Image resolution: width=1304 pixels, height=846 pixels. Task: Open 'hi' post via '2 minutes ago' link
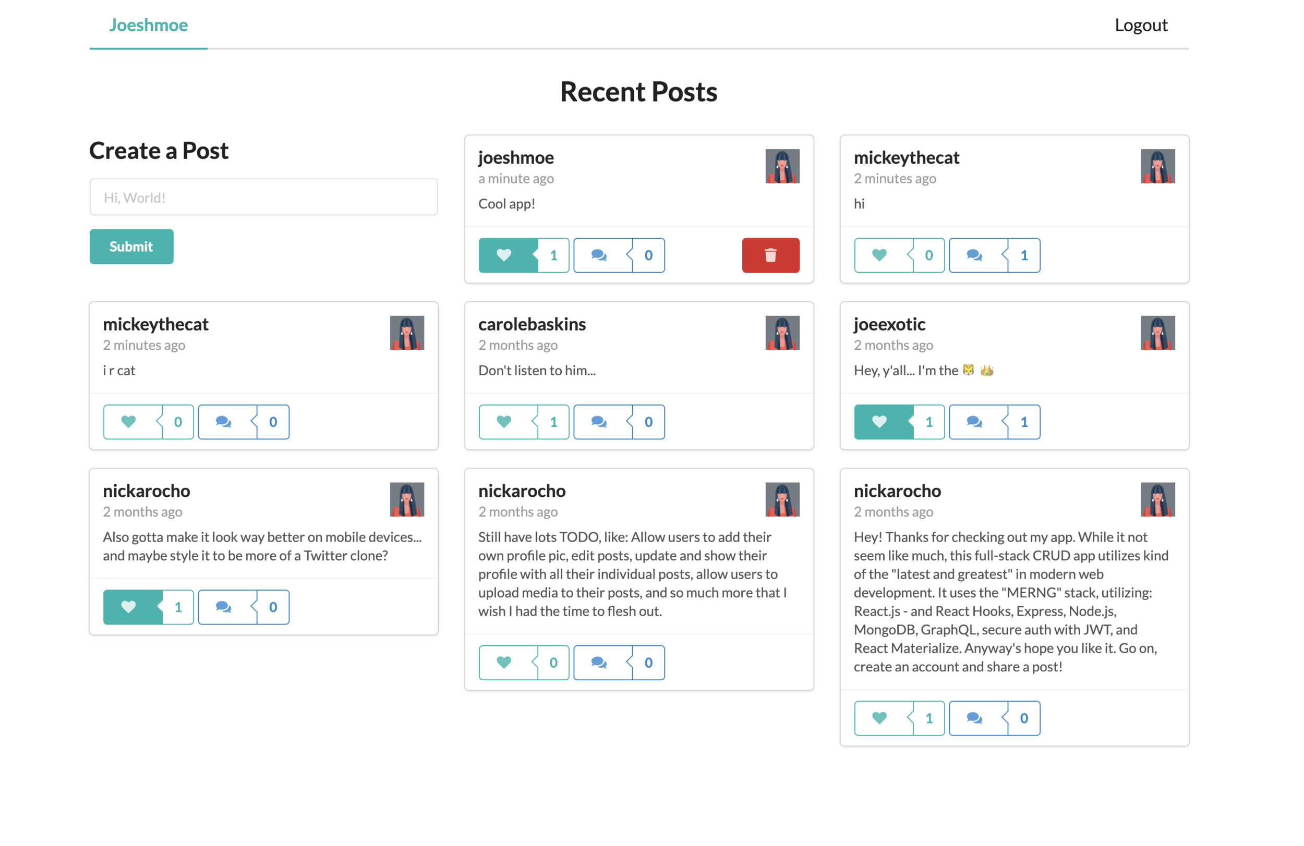coord(895,178)
